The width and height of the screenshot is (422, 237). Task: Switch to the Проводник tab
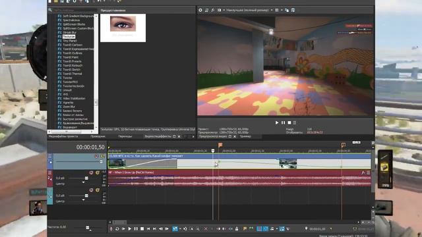[x=98, y=136]
